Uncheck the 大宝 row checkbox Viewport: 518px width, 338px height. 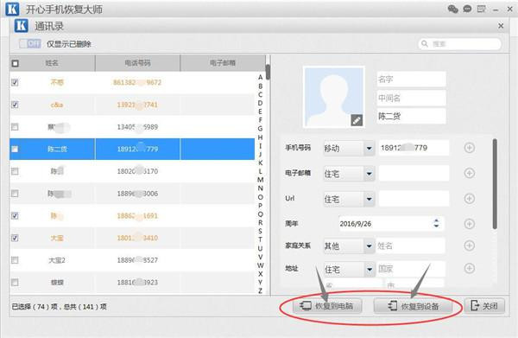15,238
